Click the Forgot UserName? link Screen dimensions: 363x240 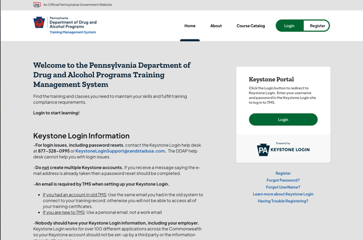[283, 187]
